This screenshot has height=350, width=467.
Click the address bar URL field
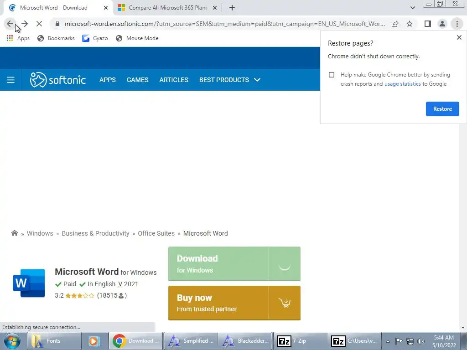224,24
